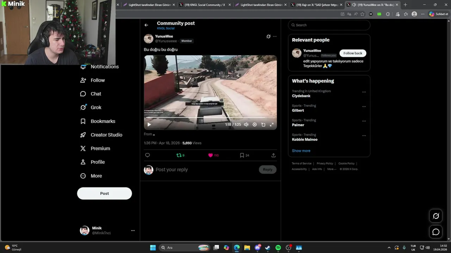Open YunusWee's avatar on the post
The width and height of the screenshot is (451, 253).
coord(149,39)
